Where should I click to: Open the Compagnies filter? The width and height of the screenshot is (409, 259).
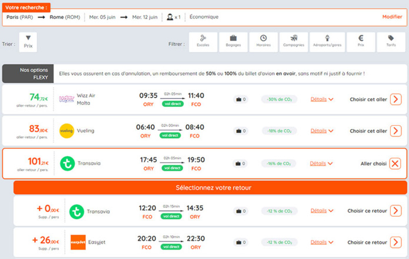tap(294, 42)
